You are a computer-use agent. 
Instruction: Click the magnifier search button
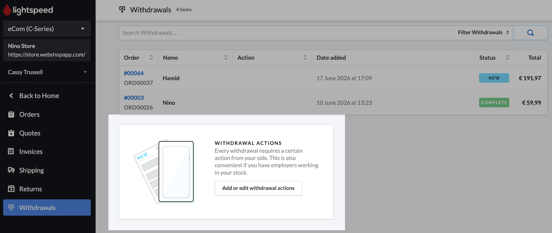[530, 33]
